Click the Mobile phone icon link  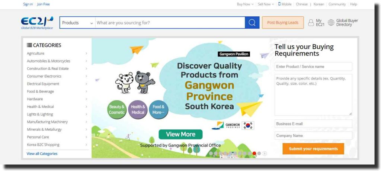pyautogui.click(x=279, y=4)
